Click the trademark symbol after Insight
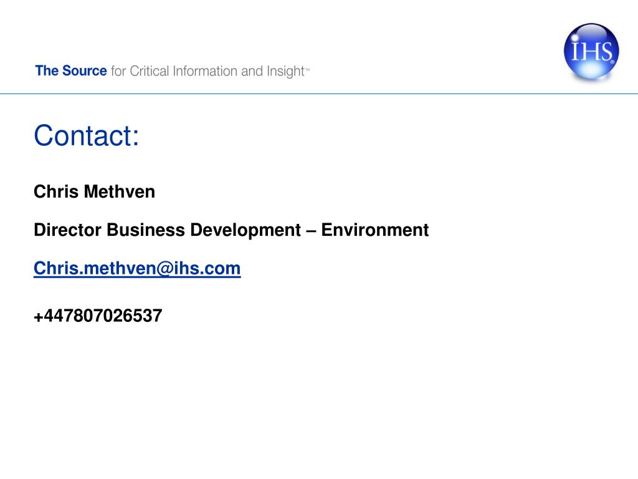 pos(308,69)
